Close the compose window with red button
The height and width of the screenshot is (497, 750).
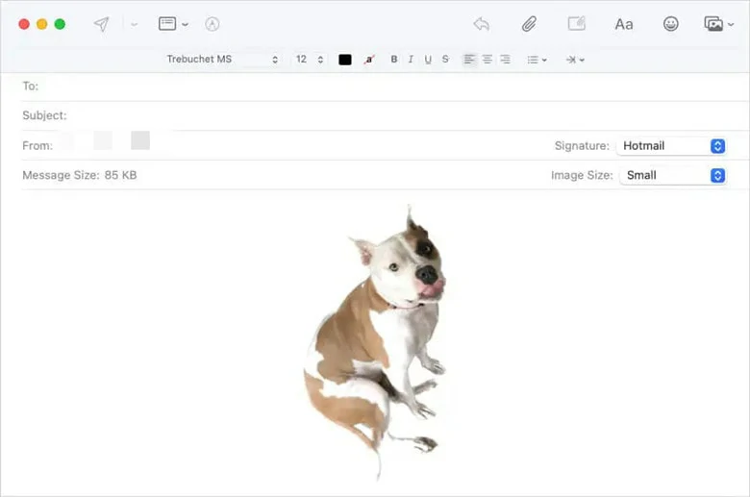pyautogui.click(x=24, y=24)
